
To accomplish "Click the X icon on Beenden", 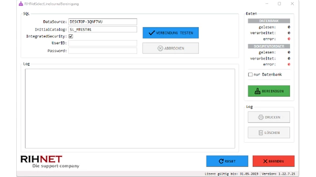I will [265, 161].
